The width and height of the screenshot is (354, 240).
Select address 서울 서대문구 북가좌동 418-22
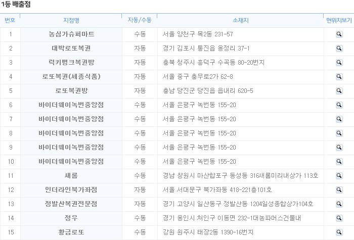tap(217, 189)
